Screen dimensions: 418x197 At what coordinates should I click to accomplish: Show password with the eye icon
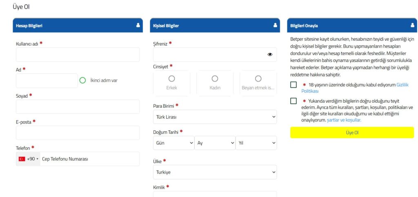[270, 54]
